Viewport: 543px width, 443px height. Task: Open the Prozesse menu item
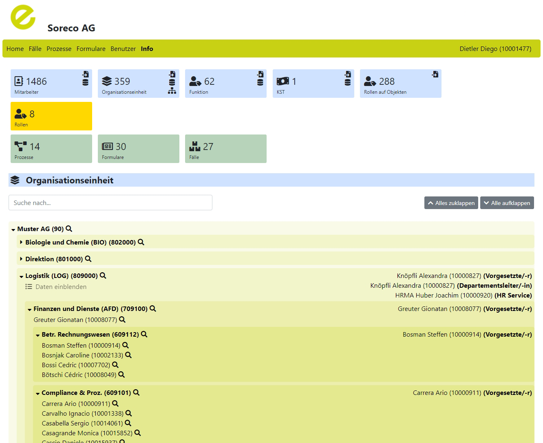(x=59, y=49)
